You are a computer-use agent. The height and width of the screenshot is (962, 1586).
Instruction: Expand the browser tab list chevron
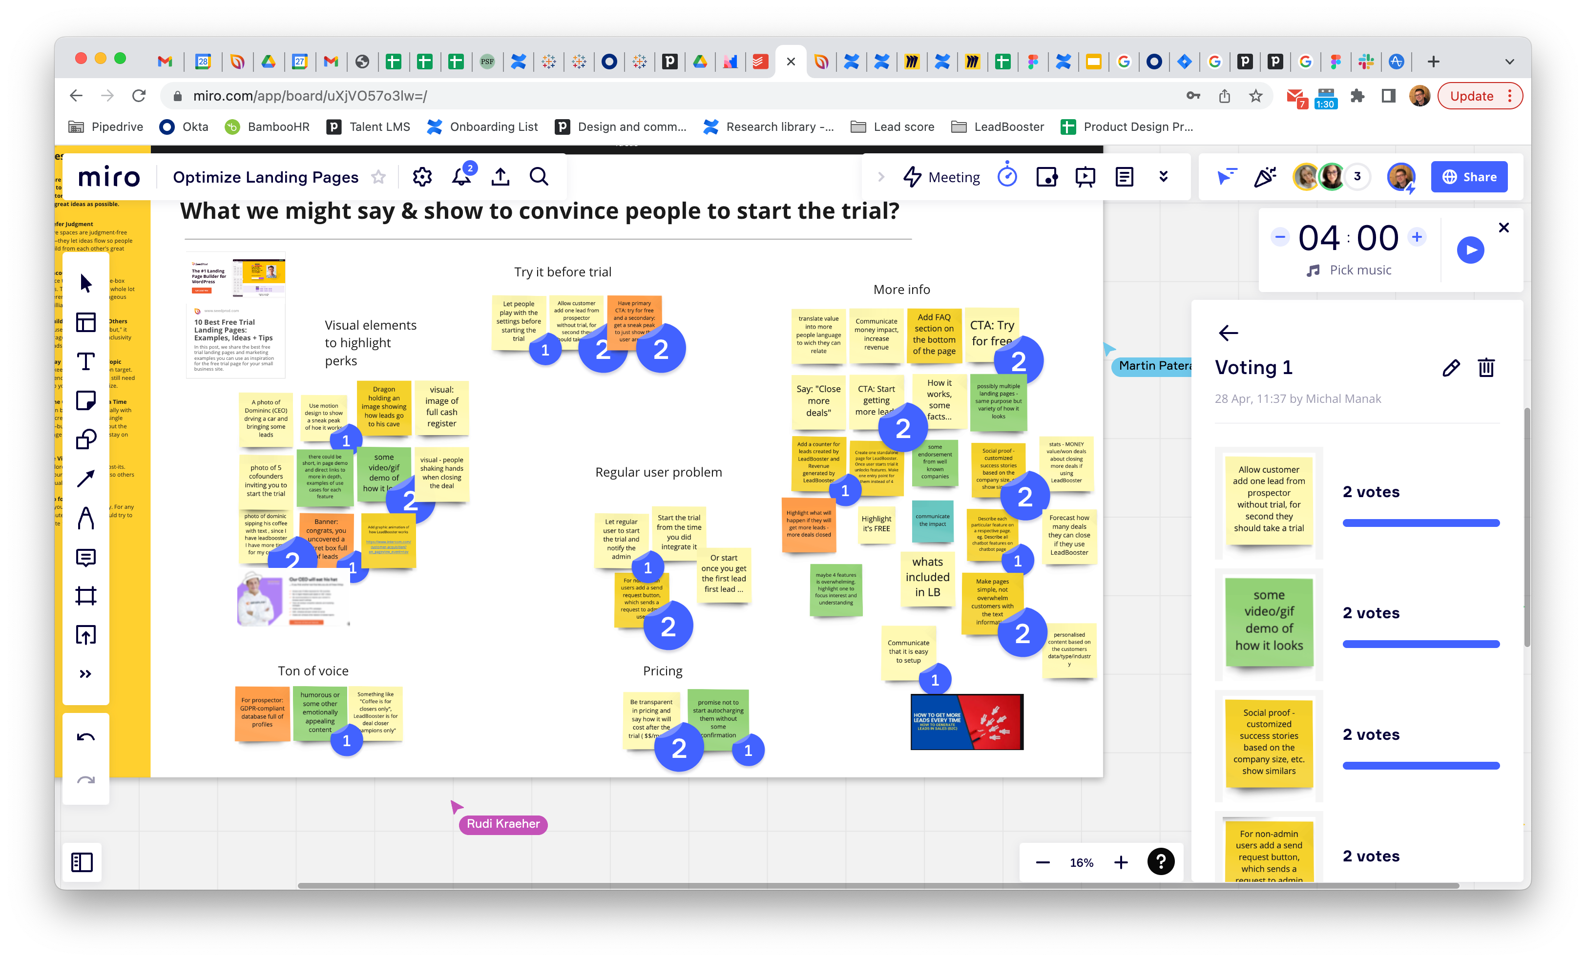pos(1509,62)
